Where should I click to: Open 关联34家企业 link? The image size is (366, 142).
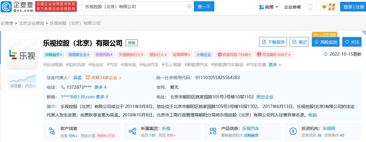click(104, 78)
